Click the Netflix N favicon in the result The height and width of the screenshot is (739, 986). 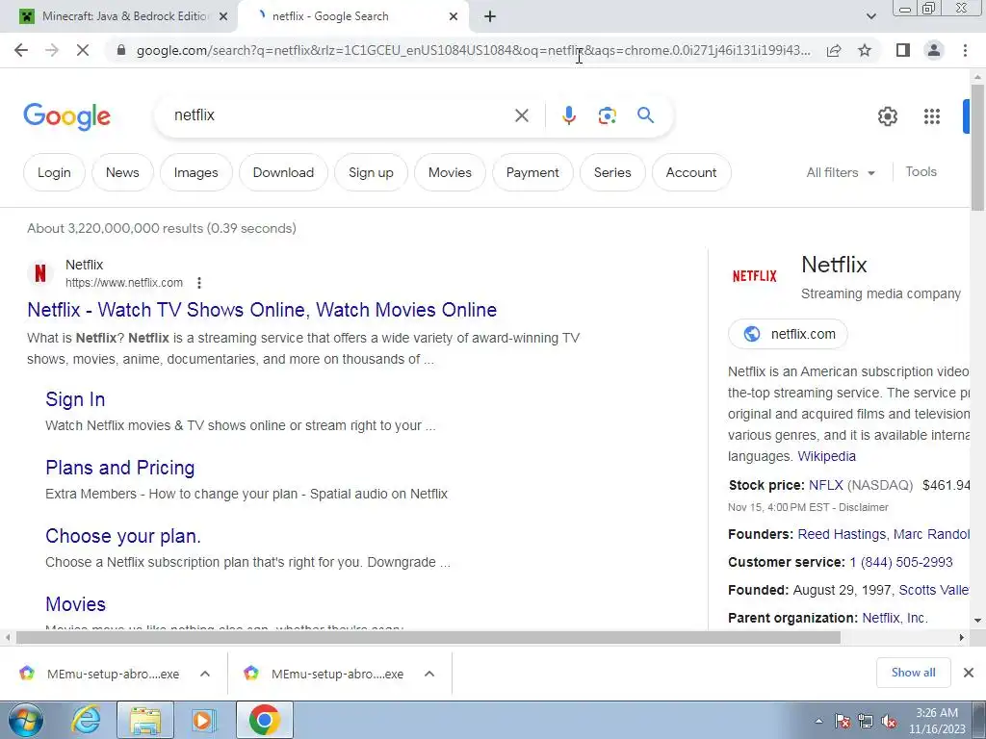pos(40,273)
